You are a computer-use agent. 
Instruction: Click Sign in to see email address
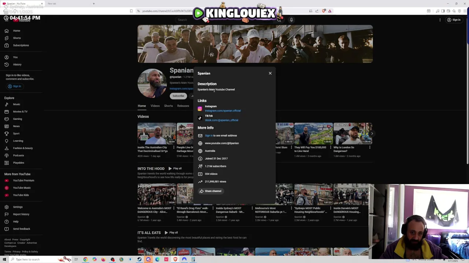(208, 136)
